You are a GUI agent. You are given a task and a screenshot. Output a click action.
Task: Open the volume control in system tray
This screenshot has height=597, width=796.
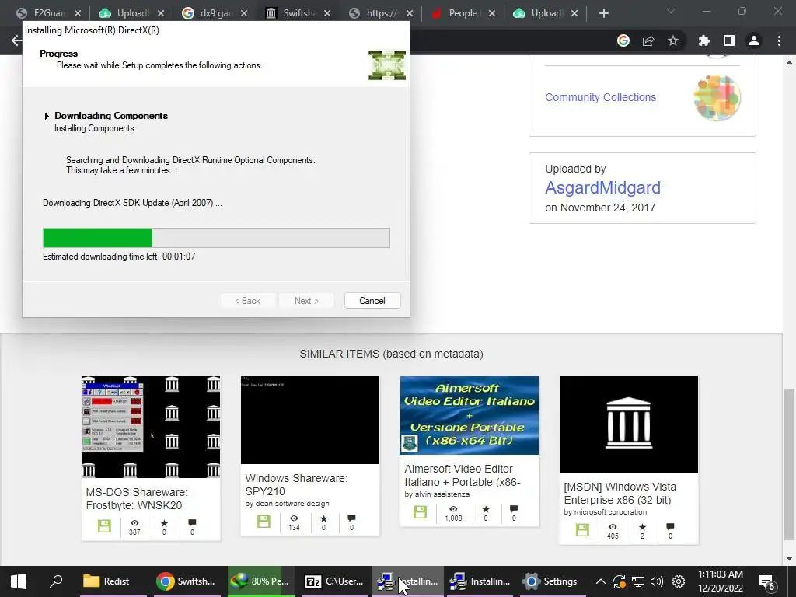(x=657, y=581)
